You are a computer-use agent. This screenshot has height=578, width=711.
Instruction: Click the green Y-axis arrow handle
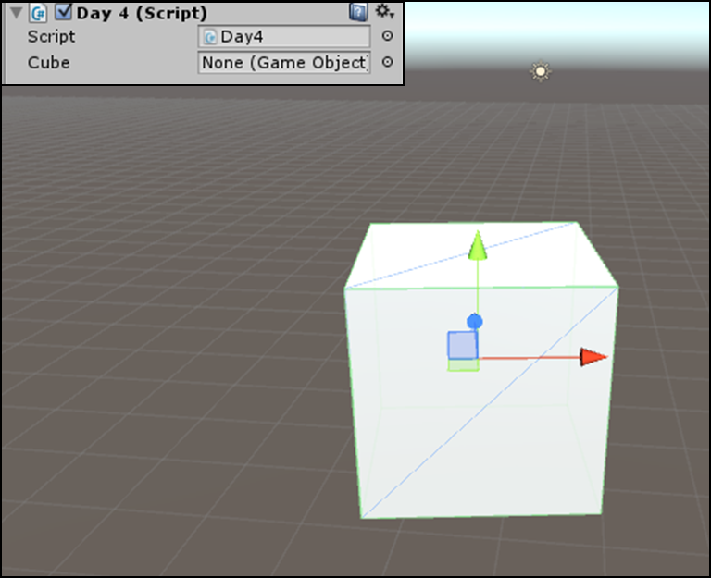coord(477,246)
